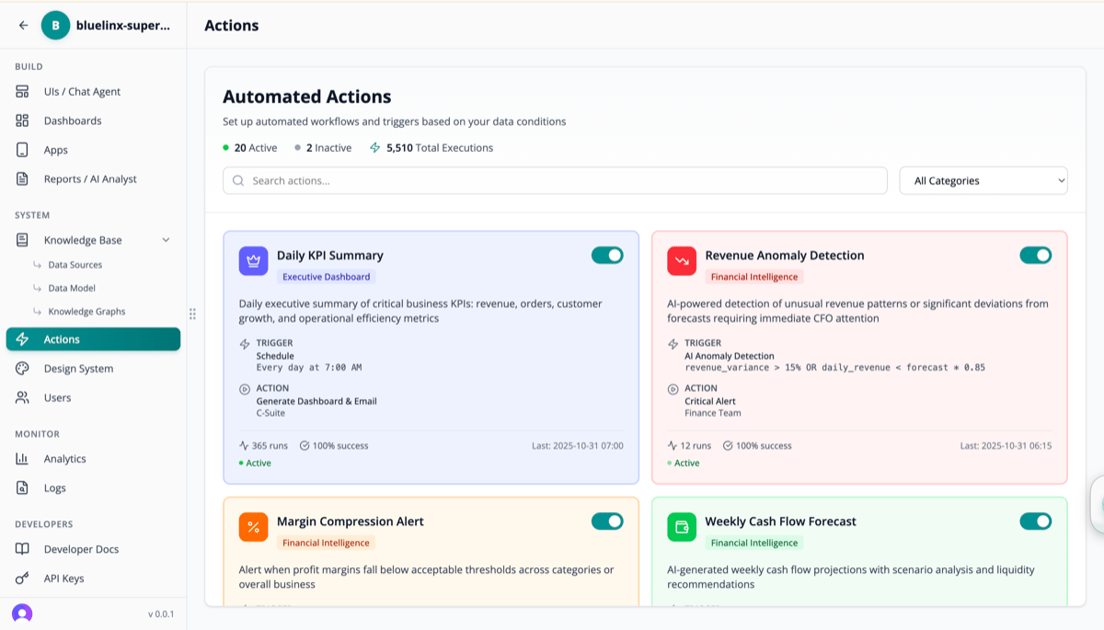Click the Apps device icon
The height and width of the screenshot is (630, 1104).
click(x=22, y=150)
